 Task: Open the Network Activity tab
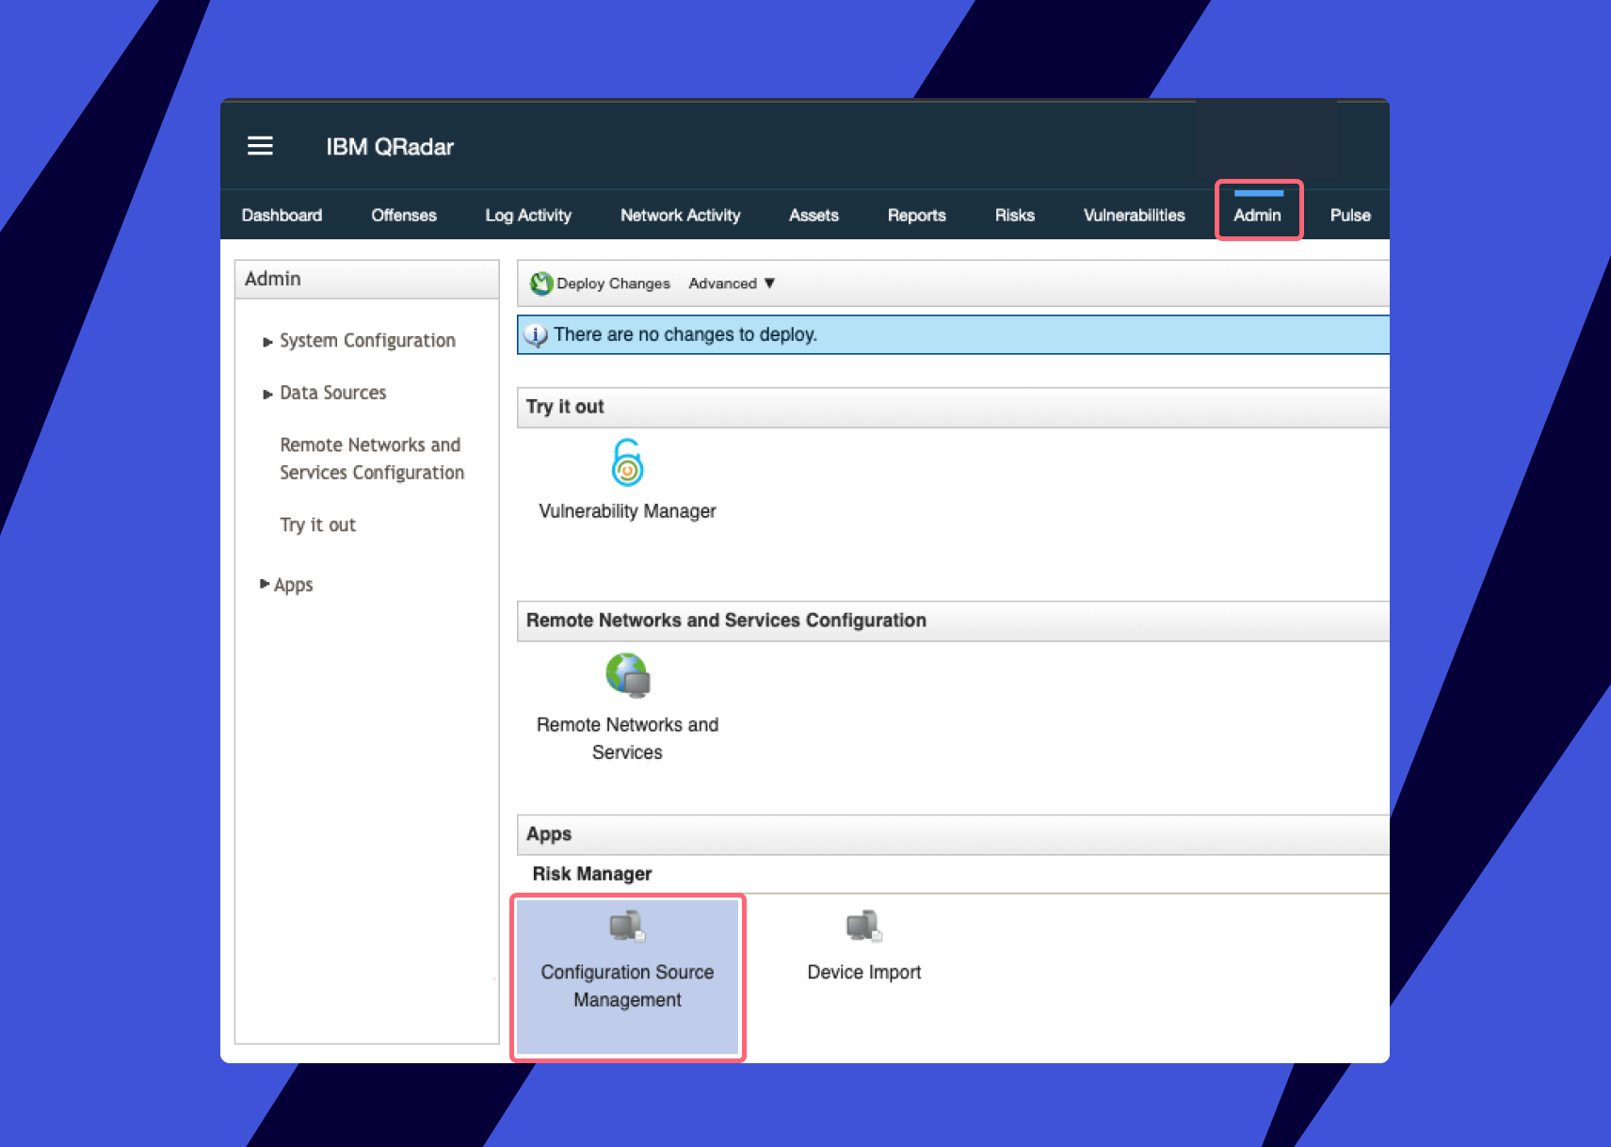pyautogui.click(x=680, y=216)
